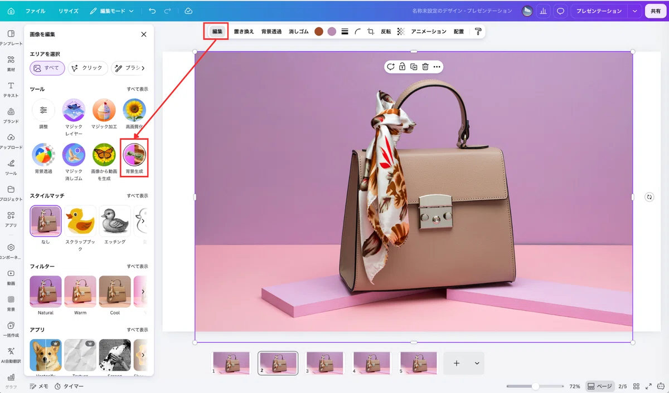Click 置き換え in the toolbar
Viewport: 669px width, 393px height.
tap(244, 32)
